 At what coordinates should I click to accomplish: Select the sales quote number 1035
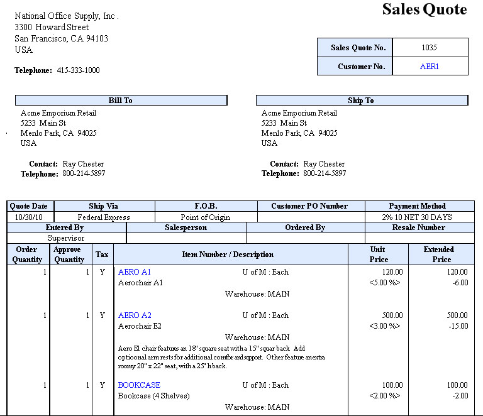point(430,48)
